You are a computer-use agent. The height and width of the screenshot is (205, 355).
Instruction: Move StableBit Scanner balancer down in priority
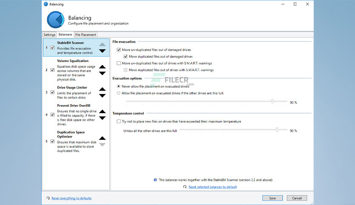[102, 51]
